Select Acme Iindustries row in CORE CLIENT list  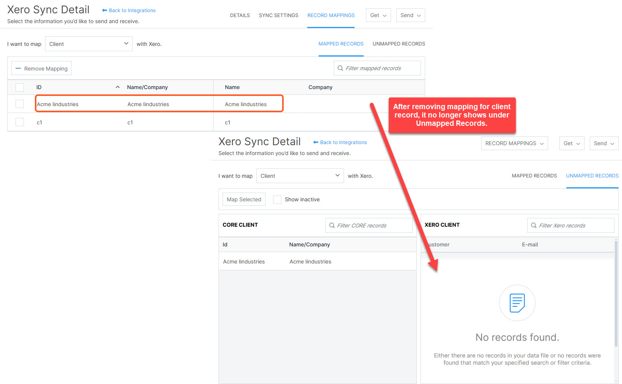(x=317, y=262)
